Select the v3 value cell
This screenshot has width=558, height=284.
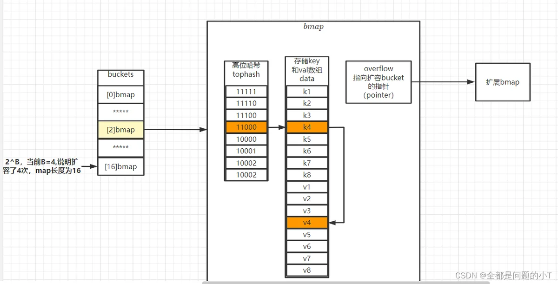tap(307, 211)
